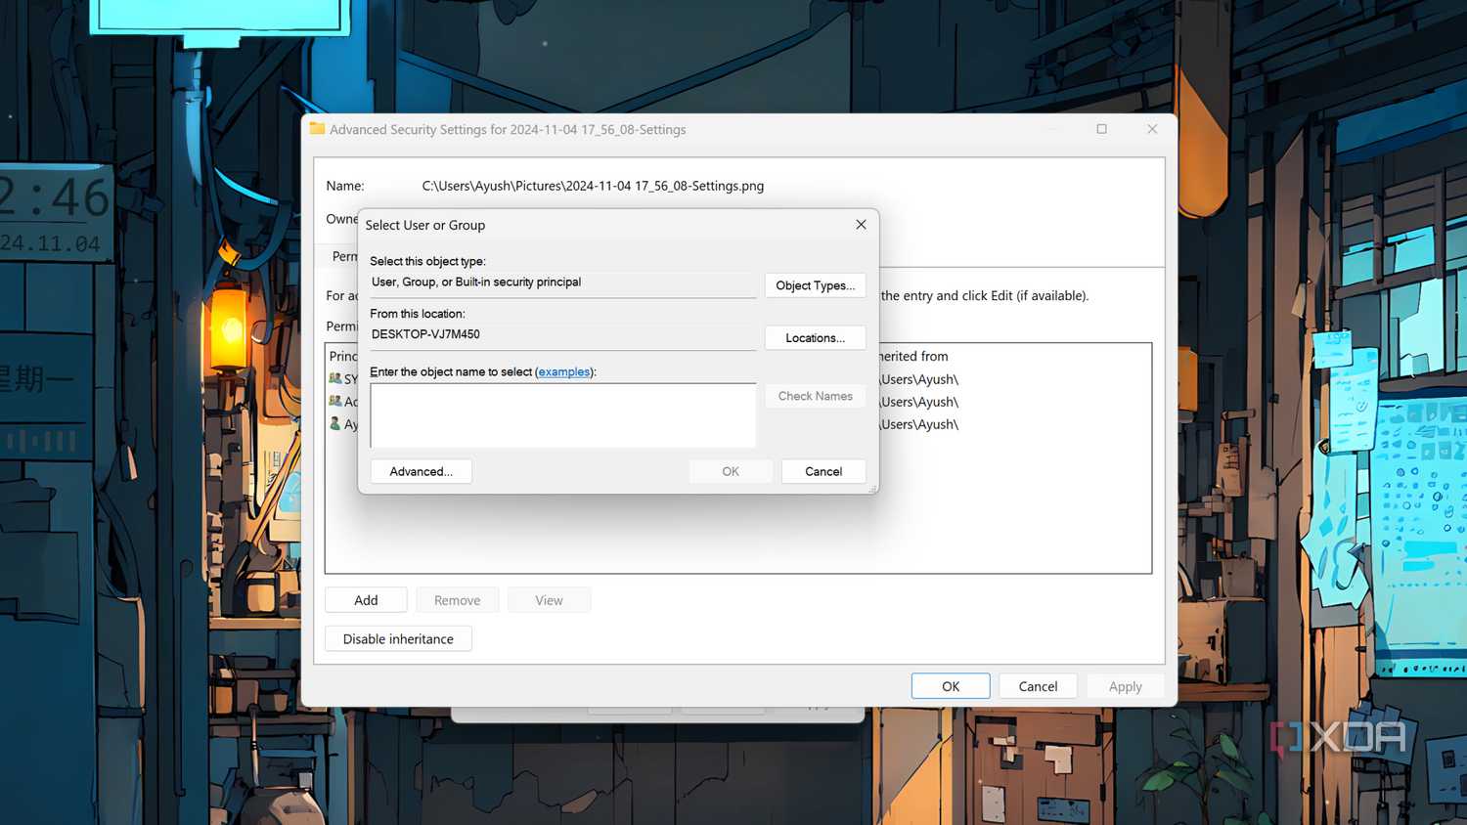The width and height of the screenshot is (1467, 825).
Task: Click the Remove permission entry button
Action: pyautogui.click(x=457, y=600)
